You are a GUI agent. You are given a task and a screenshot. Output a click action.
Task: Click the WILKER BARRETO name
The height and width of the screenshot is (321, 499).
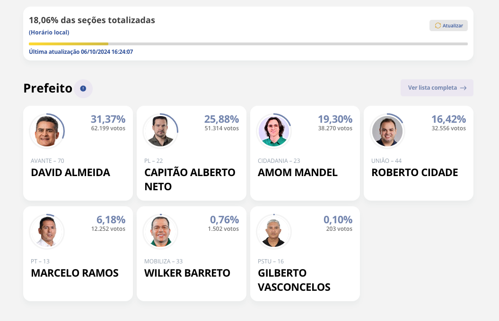[187, 273]
